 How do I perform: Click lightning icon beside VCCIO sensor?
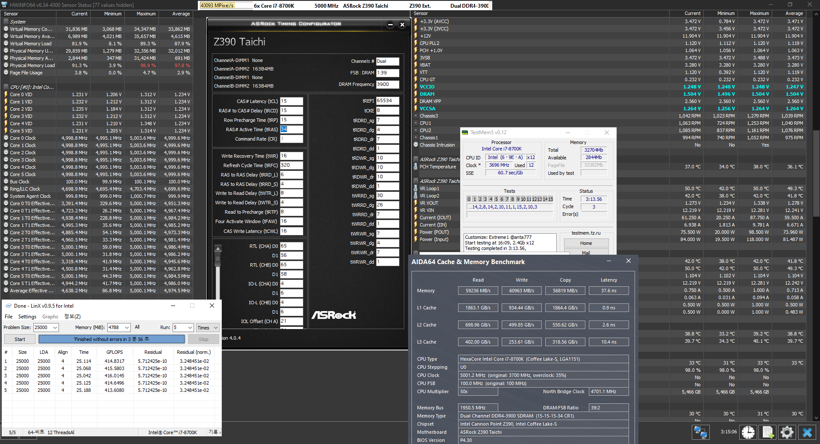tap(416, 87)
